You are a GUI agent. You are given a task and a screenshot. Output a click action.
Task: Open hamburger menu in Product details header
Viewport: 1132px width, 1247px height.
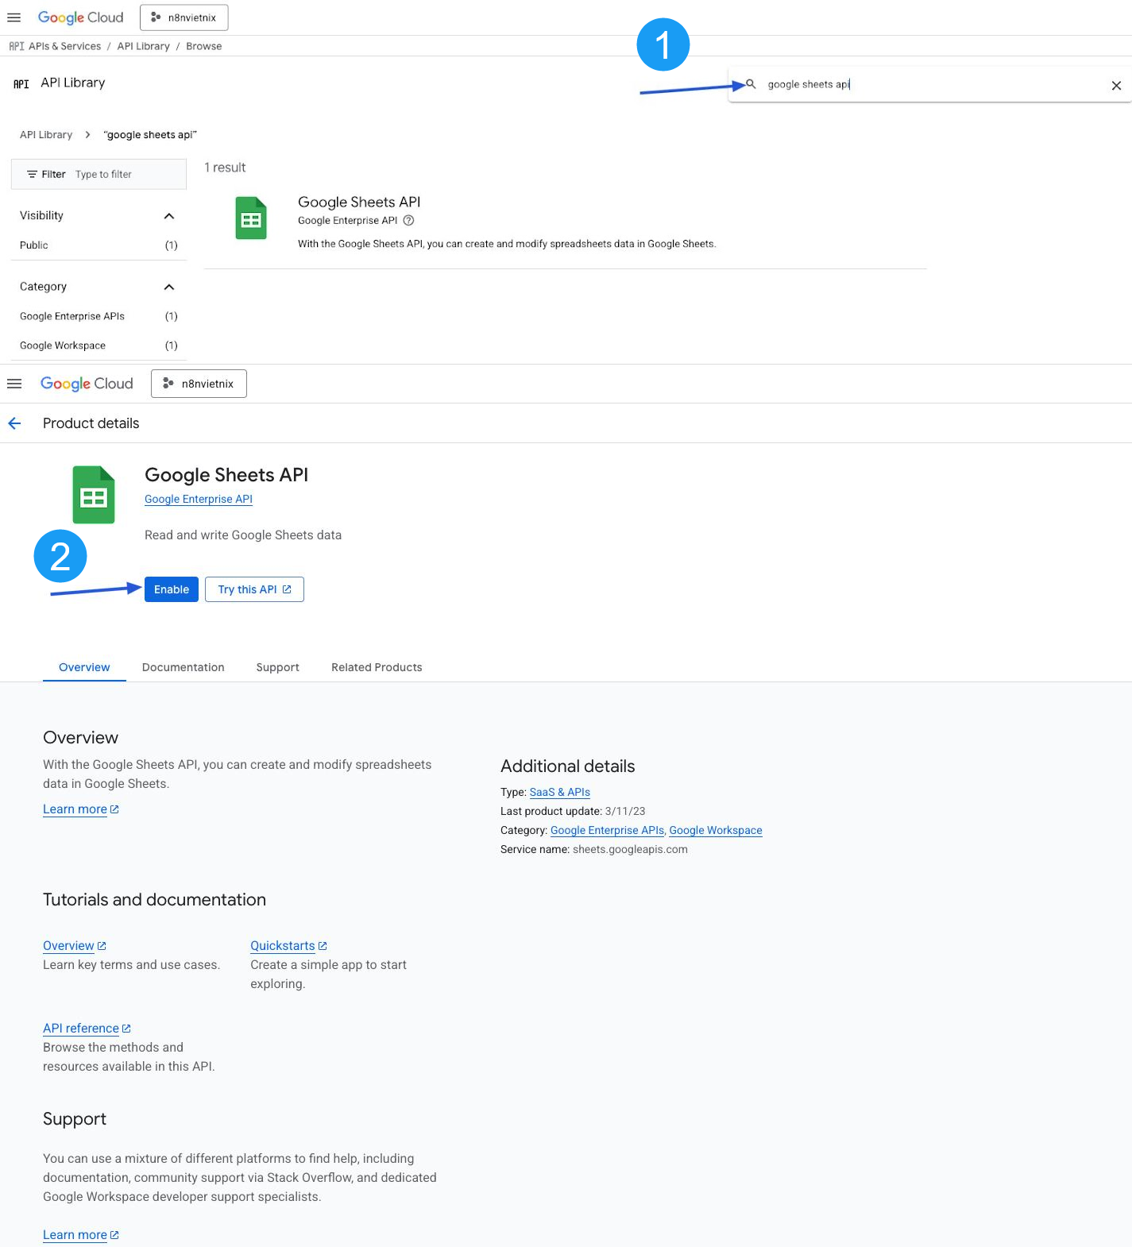14,384
